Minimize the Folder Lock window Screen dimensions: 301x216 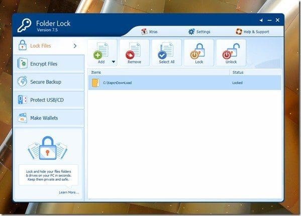click(x=269, y=20)
